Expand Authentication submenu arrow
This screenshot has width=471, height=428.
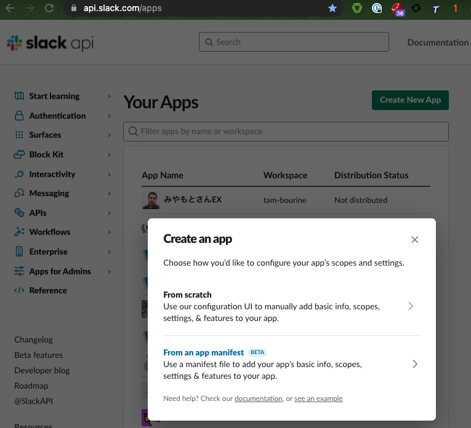coord(110,116)
